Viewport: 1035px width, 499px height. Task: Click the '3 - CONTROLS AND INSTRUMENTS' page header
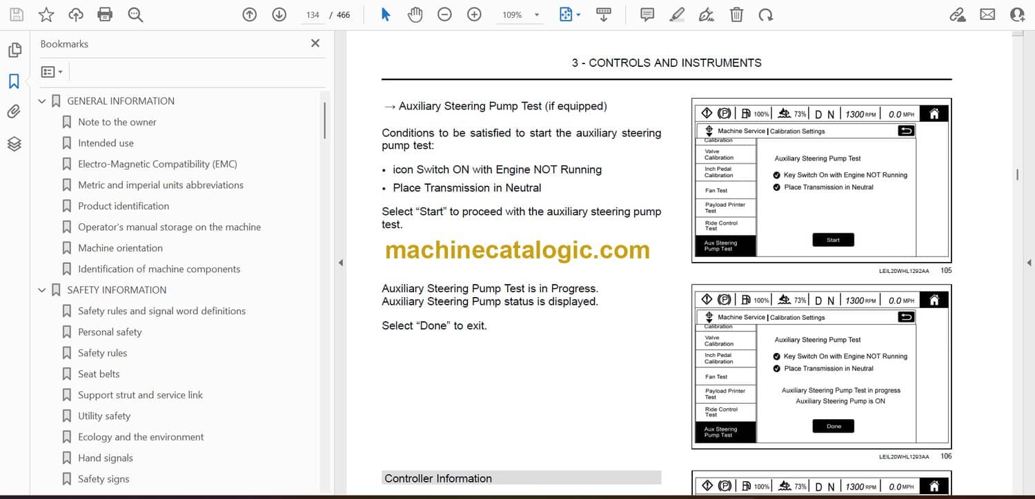[x=667, y=63]
